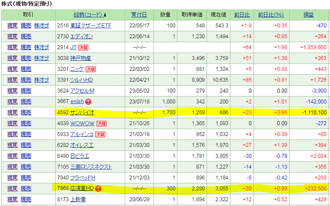Click 現売 for 3624 アクセルM
Viewport: 330px width, 206px height.
(x=26, y=91)
